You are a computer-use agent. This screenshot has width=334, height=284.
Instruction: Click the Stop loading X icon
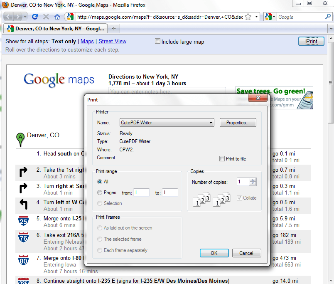pyautogui.click(x=46, y=17)
